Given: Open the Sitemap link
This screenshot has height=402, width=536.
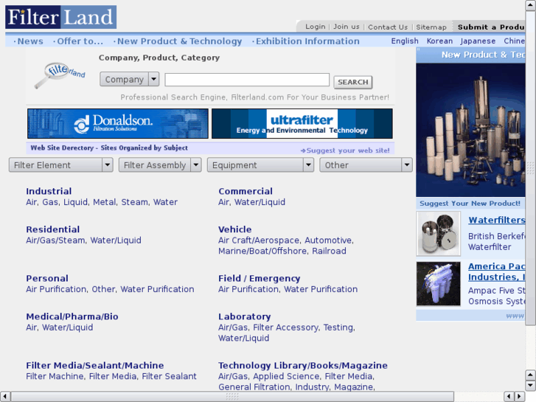Looking at the screenshot, I should 431,27.
